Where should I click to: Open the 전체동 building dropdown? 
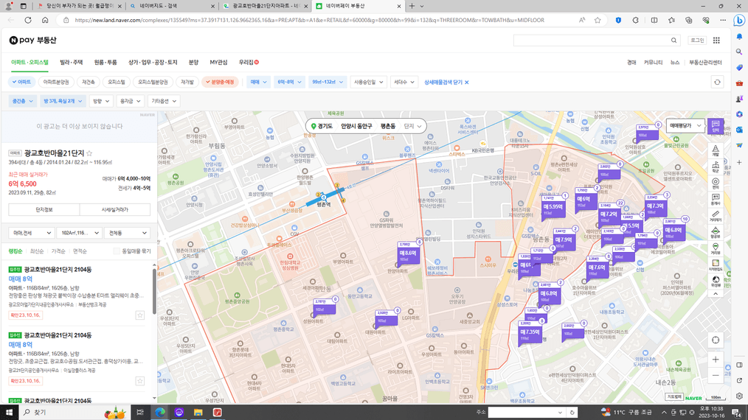click(128, 233)
